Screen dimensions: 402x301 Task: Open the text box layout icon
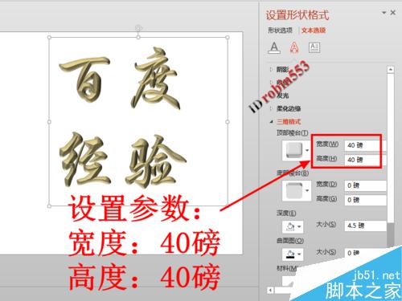click(314, 48)
